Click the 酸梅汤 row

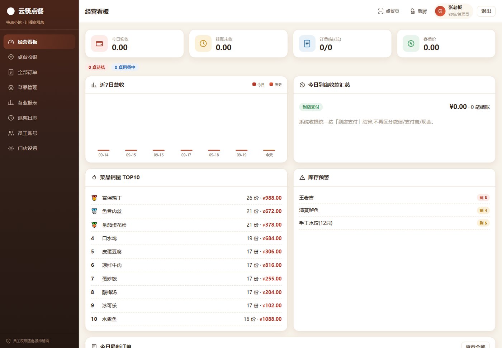pos(186,292)
